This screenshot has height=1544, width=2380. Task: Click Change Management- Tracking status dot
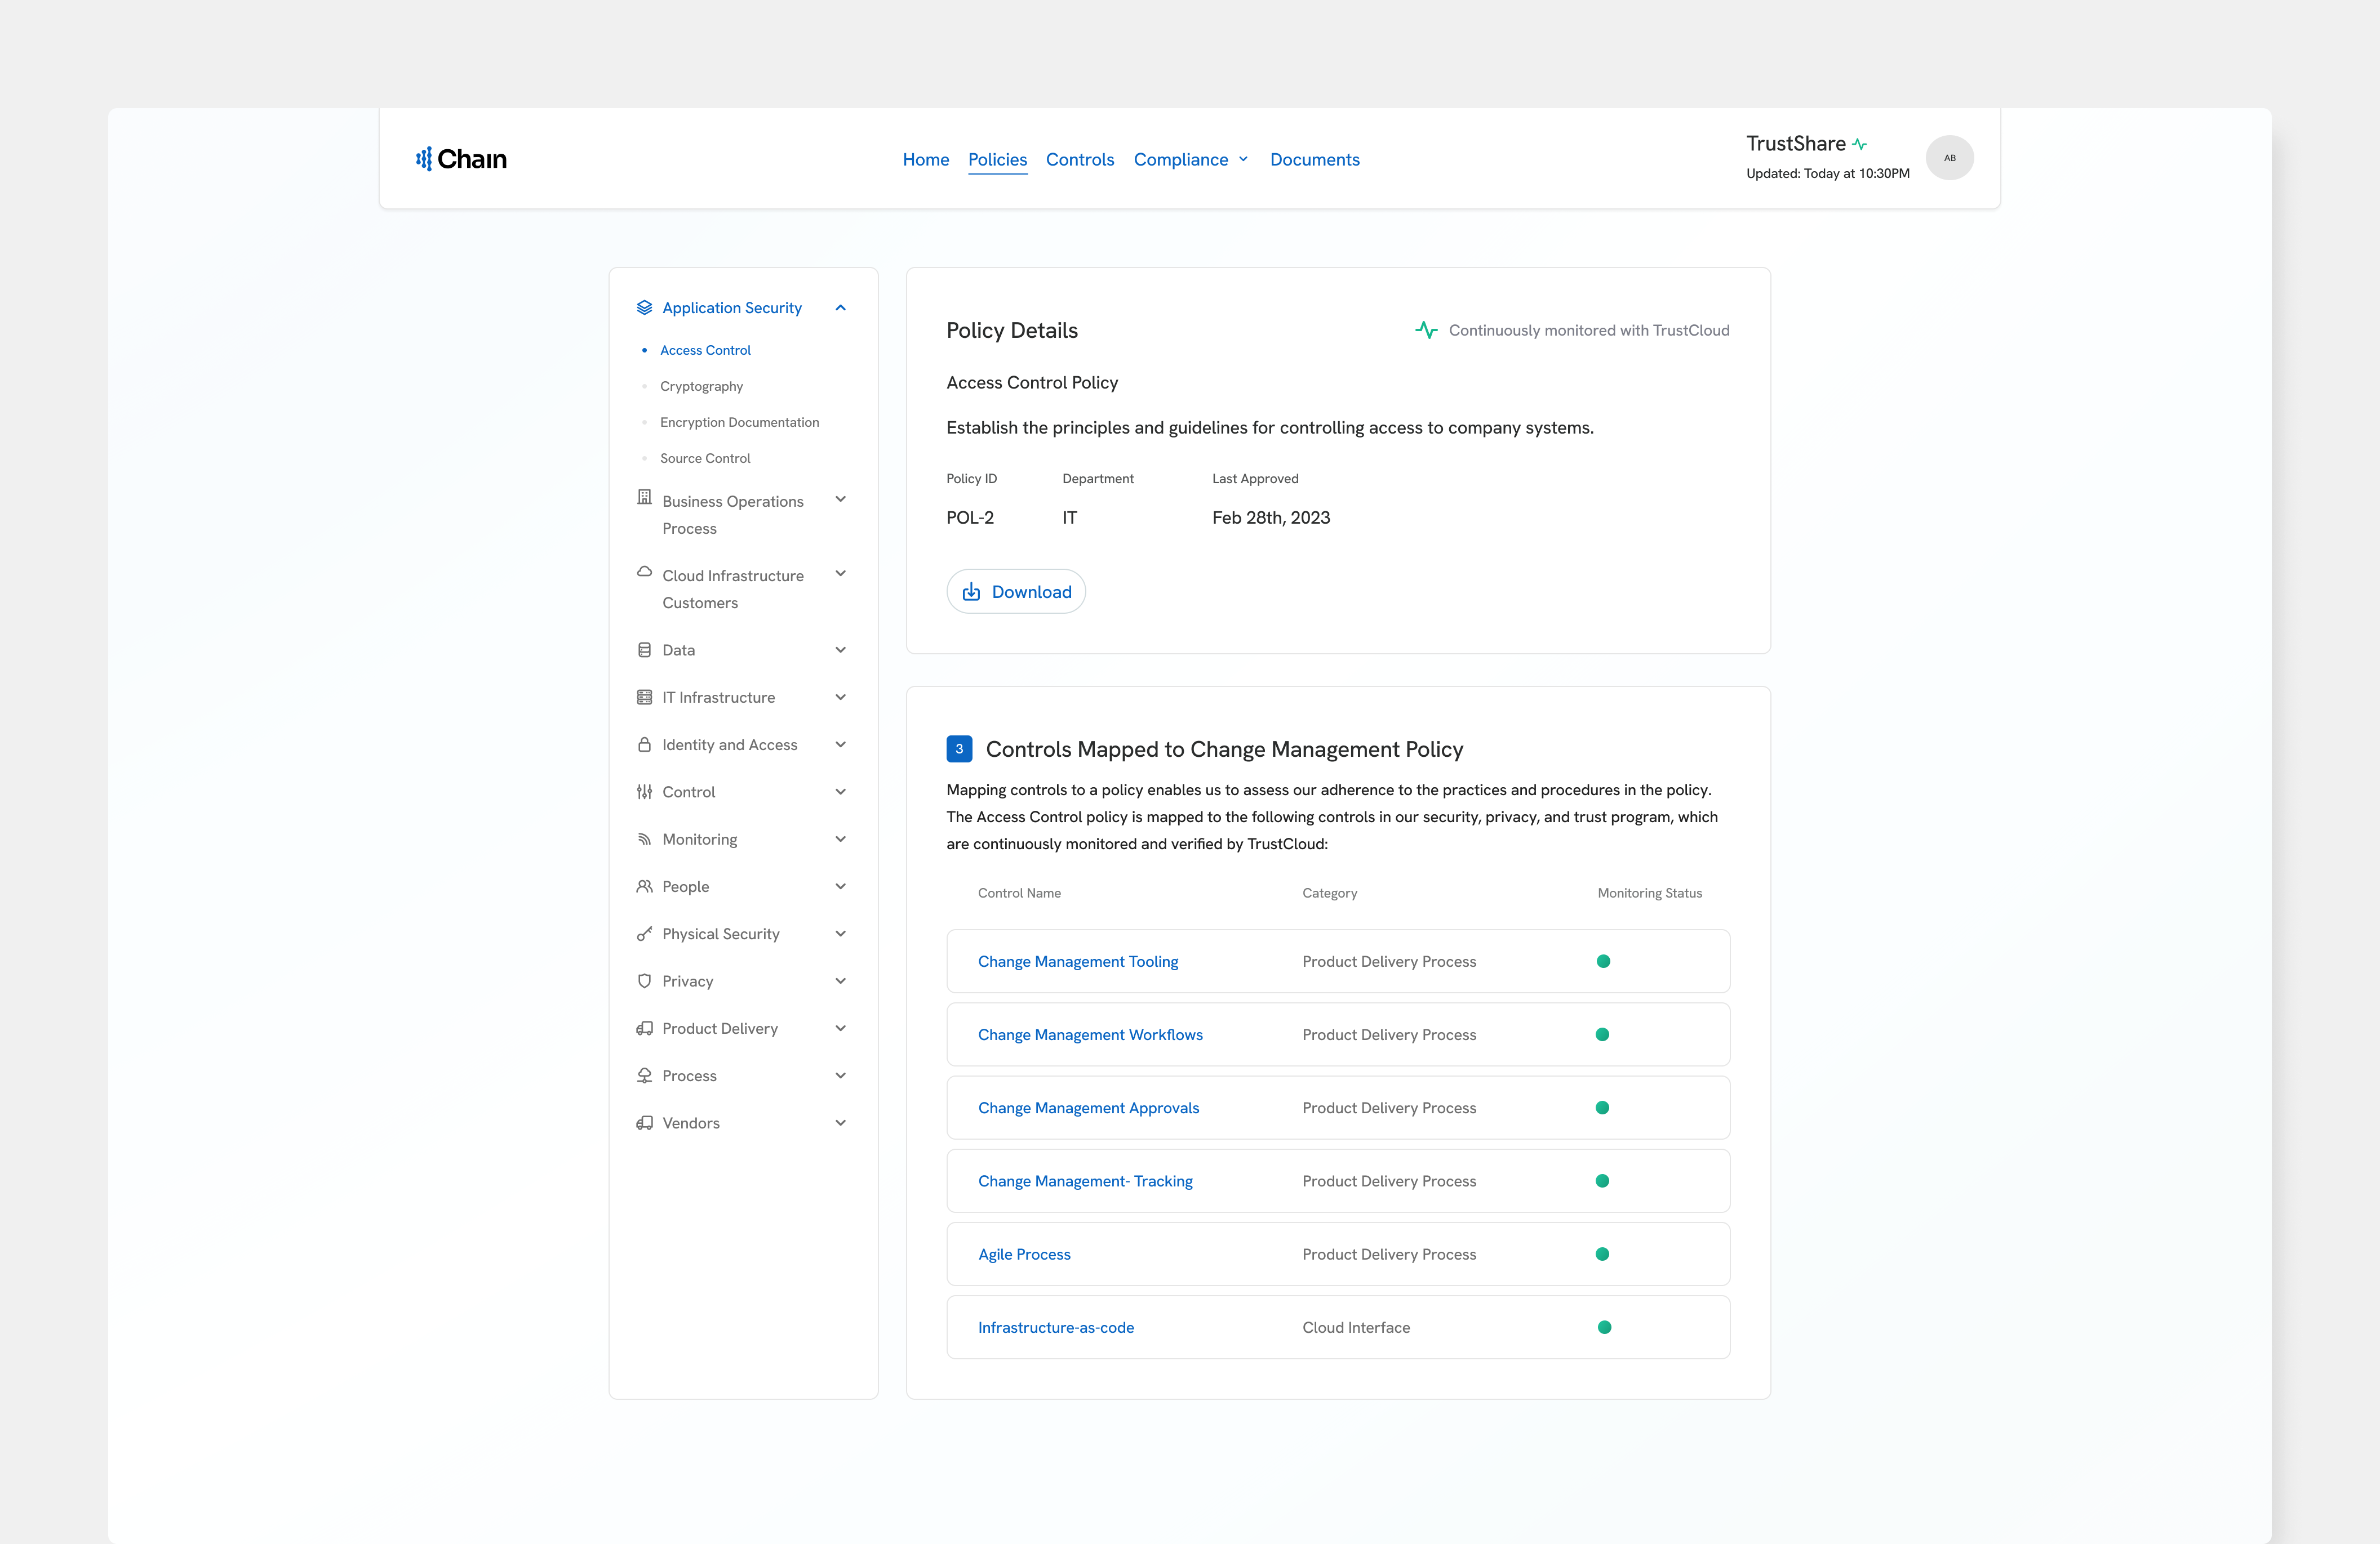[1602, 1181]
